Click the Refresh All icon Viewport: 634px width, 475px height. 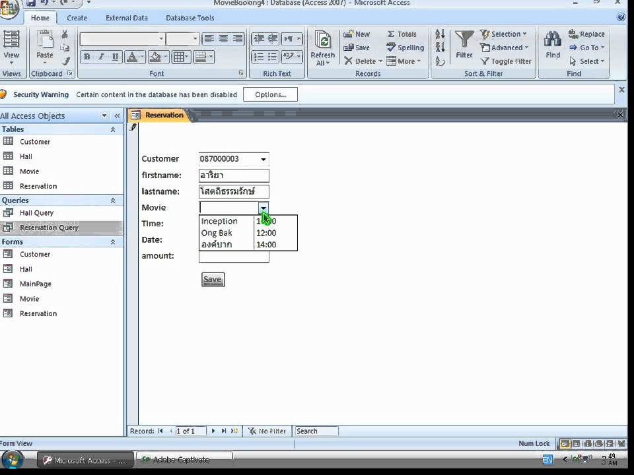323,40
